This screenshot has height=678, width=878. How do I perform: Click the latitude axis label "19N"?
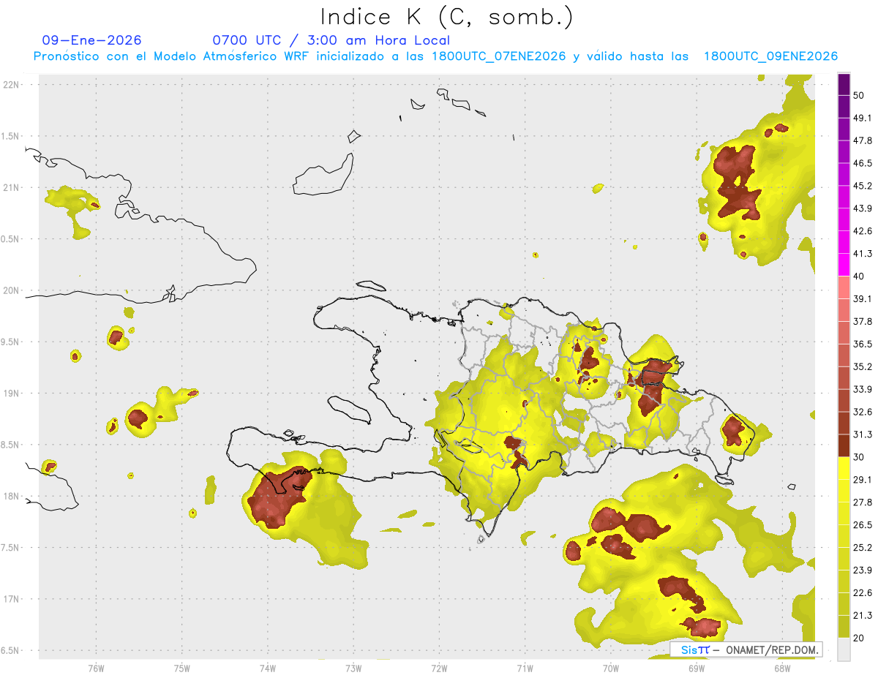pos(12,393)
